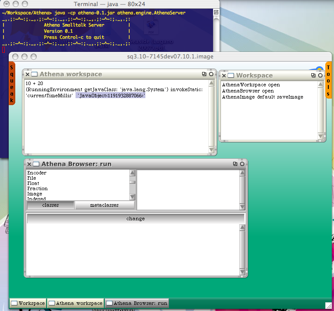Screen dimensions: 334x311
Task: Open the orange Tools flap tab
Action: [x=328, y=80]
